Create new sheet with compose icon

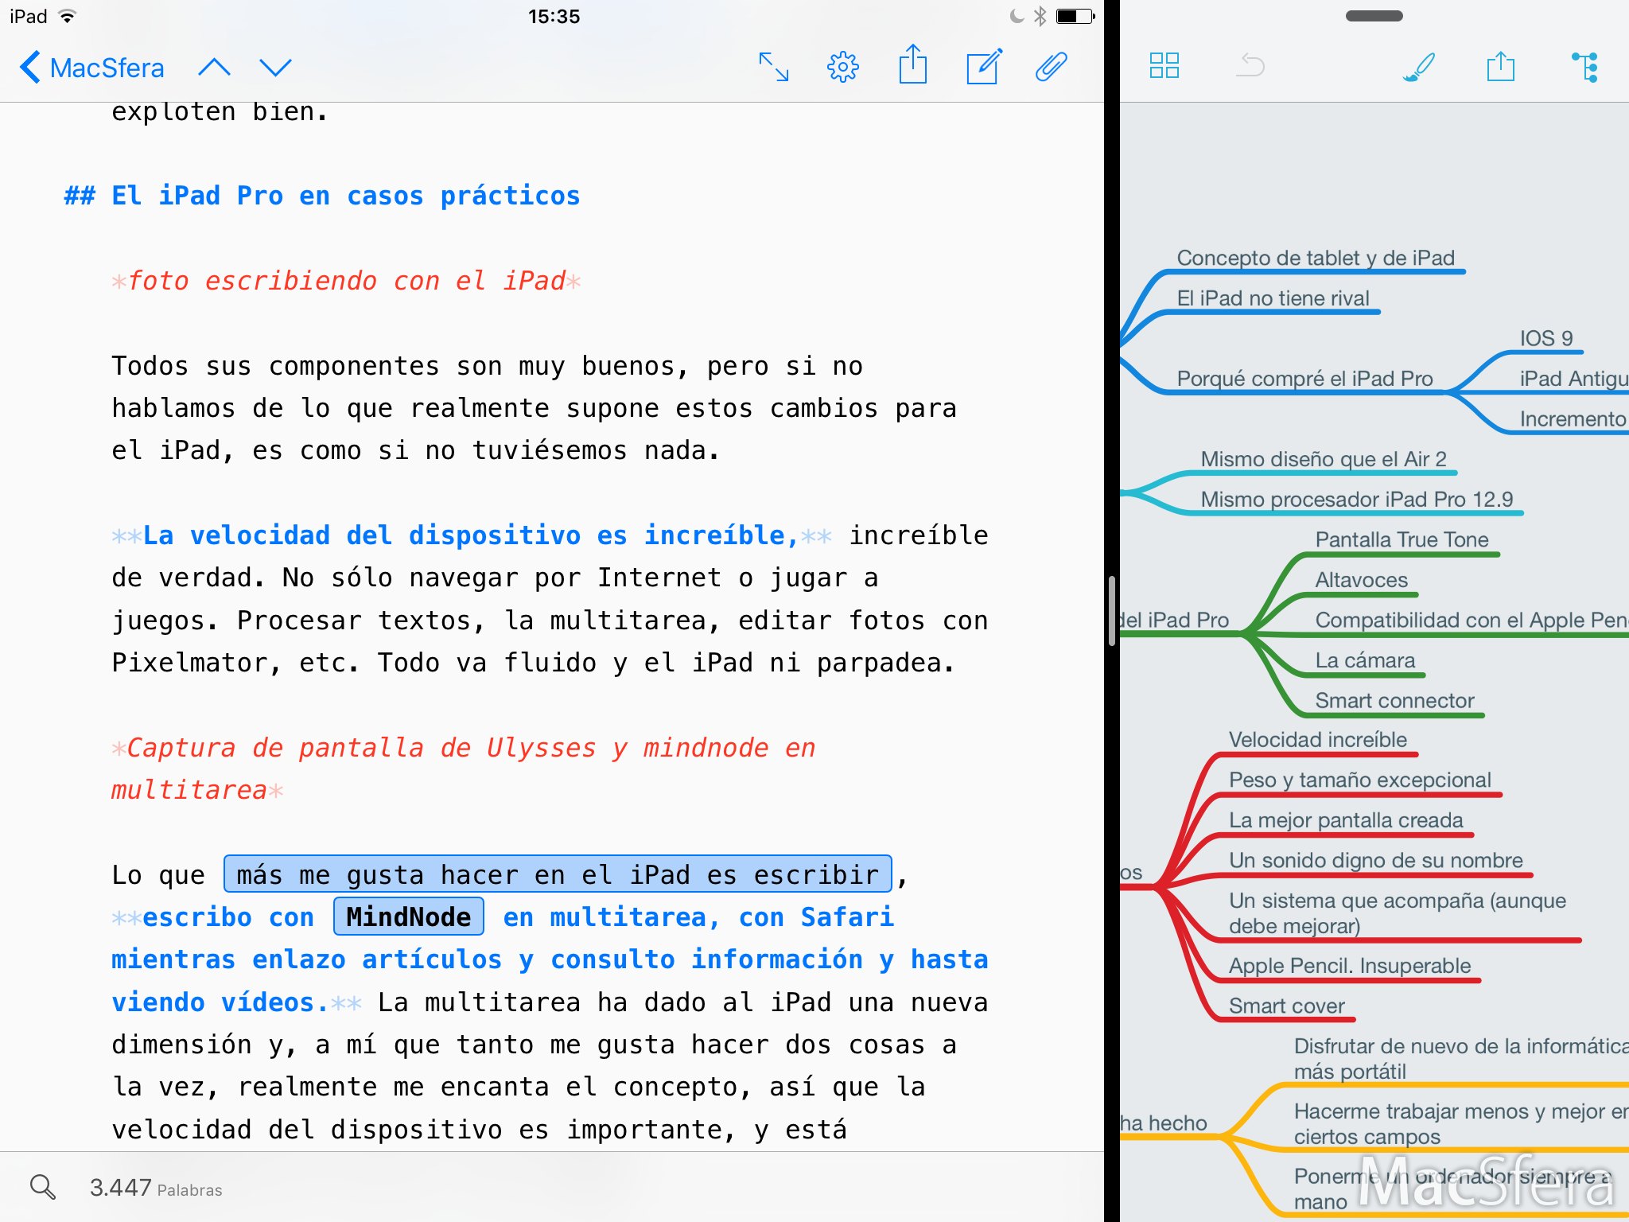(984, 66)
